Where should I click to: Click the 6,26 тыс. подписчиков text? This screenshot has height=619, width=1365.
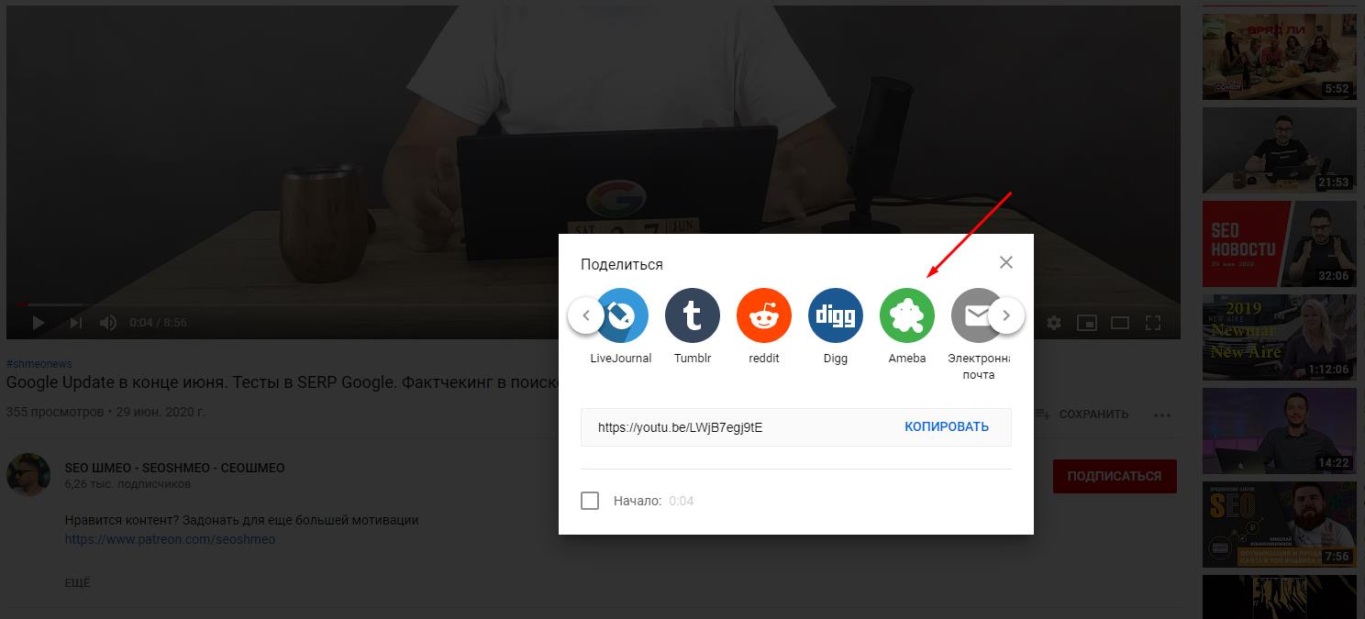click(128, 483)
